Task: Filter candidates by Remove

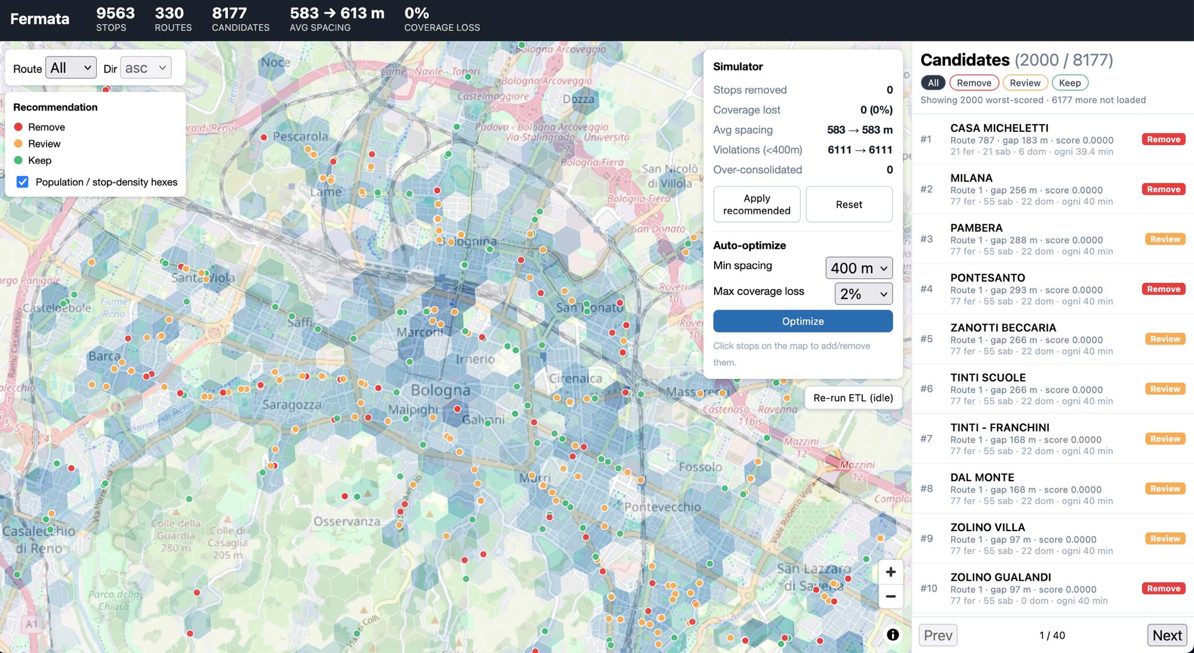Action: (x=974, y=83)
